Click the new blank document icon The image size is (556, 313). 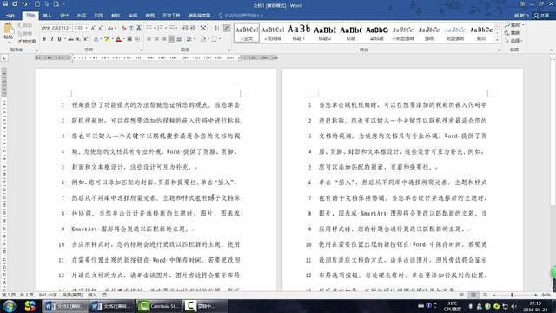coord(37,3)
